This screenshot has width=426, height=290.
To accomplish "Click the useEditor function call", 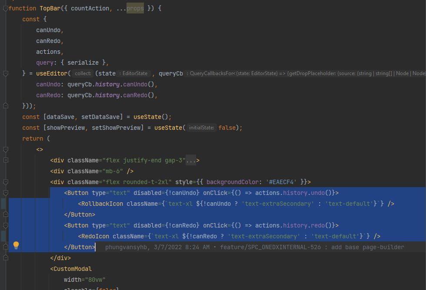I will (x=52, y=73).
